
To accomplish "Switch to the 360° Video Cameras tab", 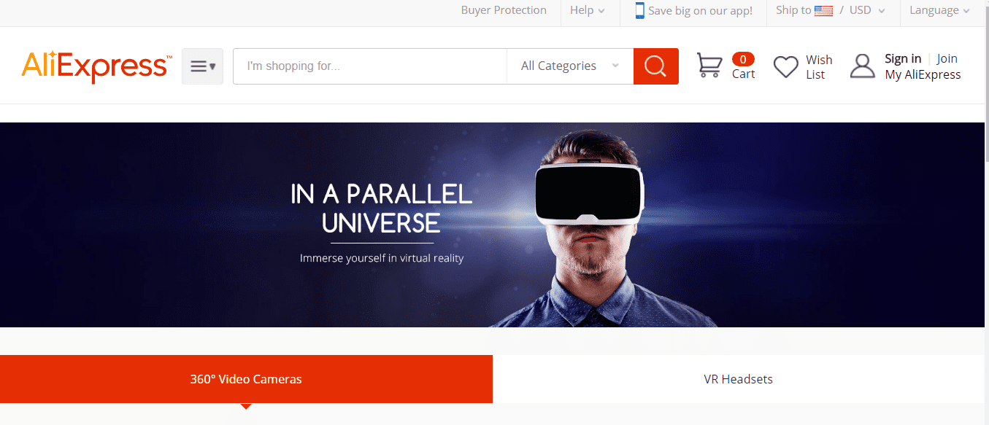I will pos(246,379).
